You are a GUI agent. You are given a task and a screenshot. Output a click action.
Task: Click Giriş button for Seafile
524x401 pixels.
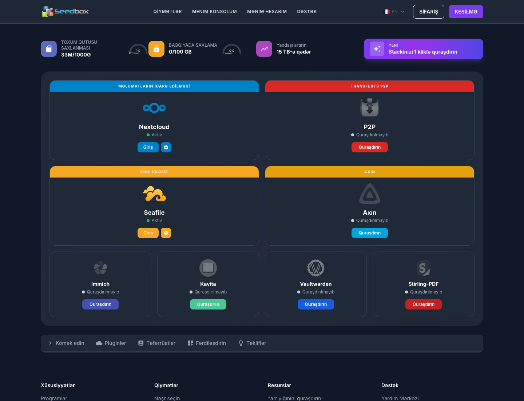point(148,233)
